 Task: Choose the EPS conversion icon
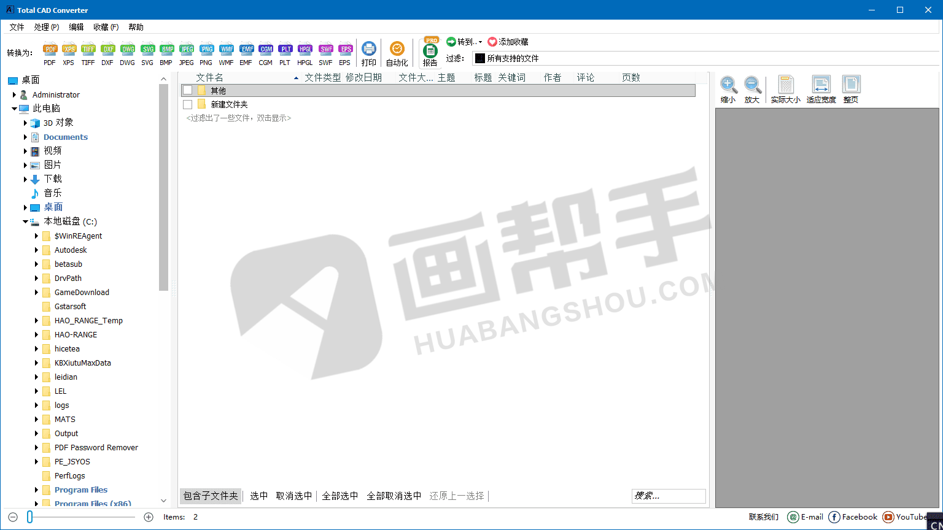point(345,54)
